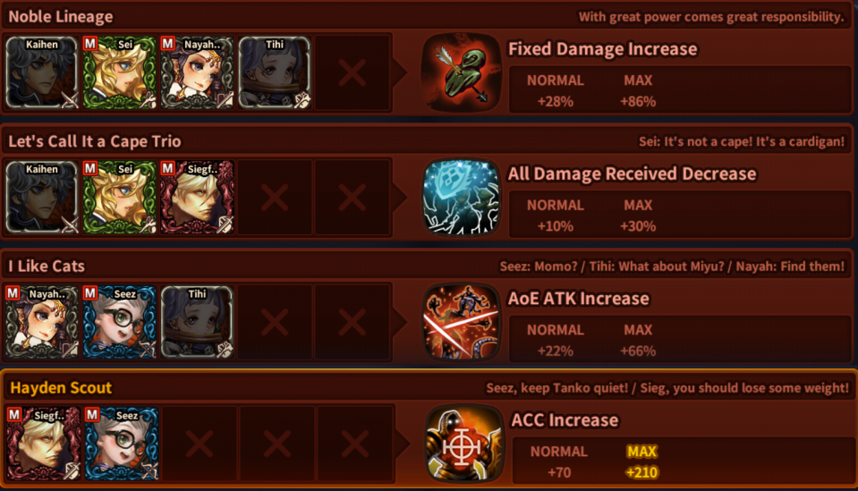This screenshot has width=858, height=491.
Task: Select the Hayden Scout title header
Action: click(61, 387)
